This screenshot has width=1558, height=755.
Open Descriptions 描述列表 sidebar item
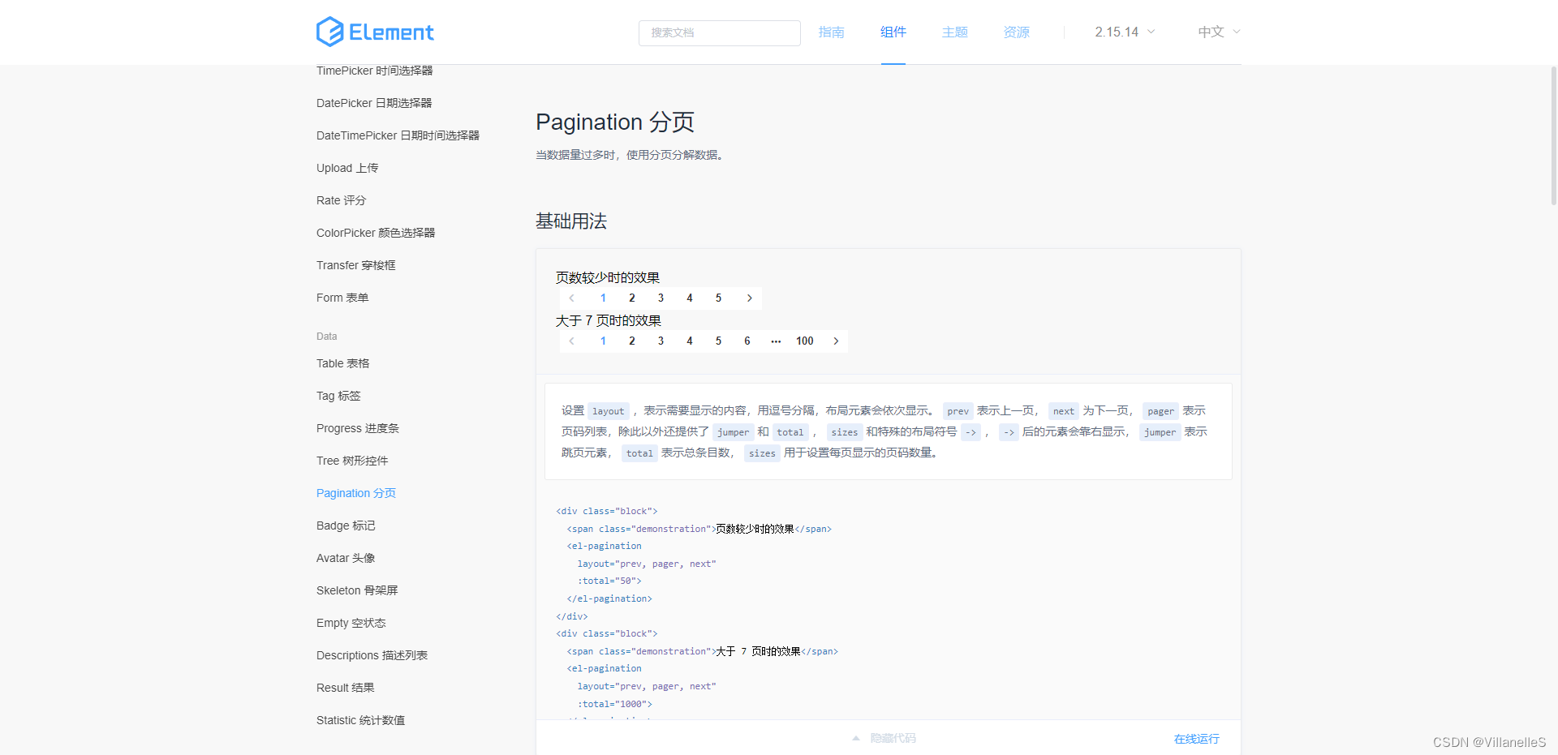[372, 655]
